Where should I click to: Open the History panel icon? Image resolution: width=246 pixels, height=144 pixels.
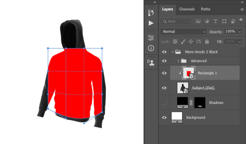tap(151, 13)
